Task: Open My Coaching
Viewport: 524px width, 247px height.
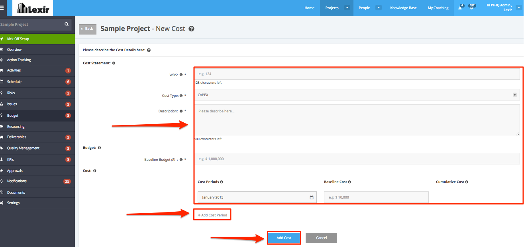Action: [438, 8]
